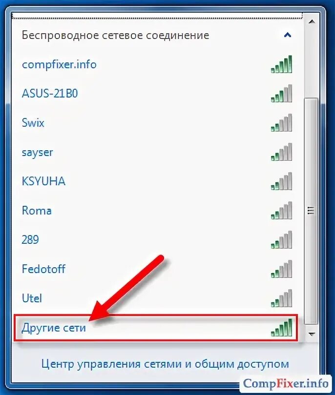The image size is (335, 395).
Task: Open Центр управления сетями и общим доступом
Action: [x=165, y=364]
